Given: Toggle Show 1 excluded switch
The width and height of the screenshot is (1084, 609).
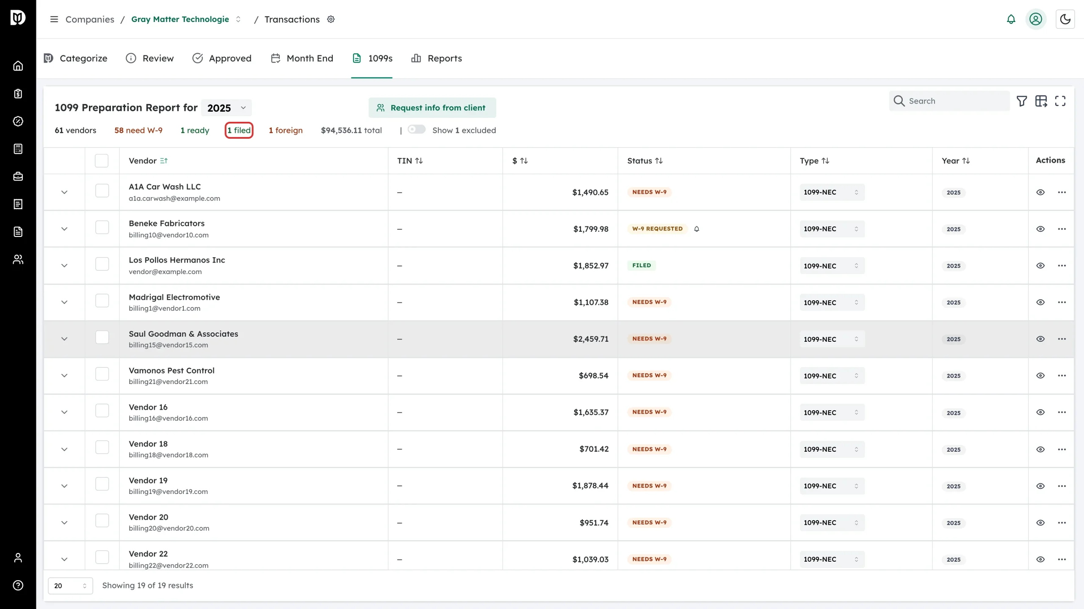Looking at the screenshot, I should [417, 129].
